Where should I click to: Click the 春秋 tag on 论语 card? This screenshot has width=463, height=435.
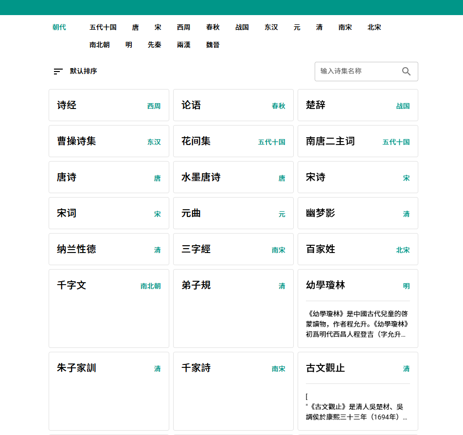279,106
